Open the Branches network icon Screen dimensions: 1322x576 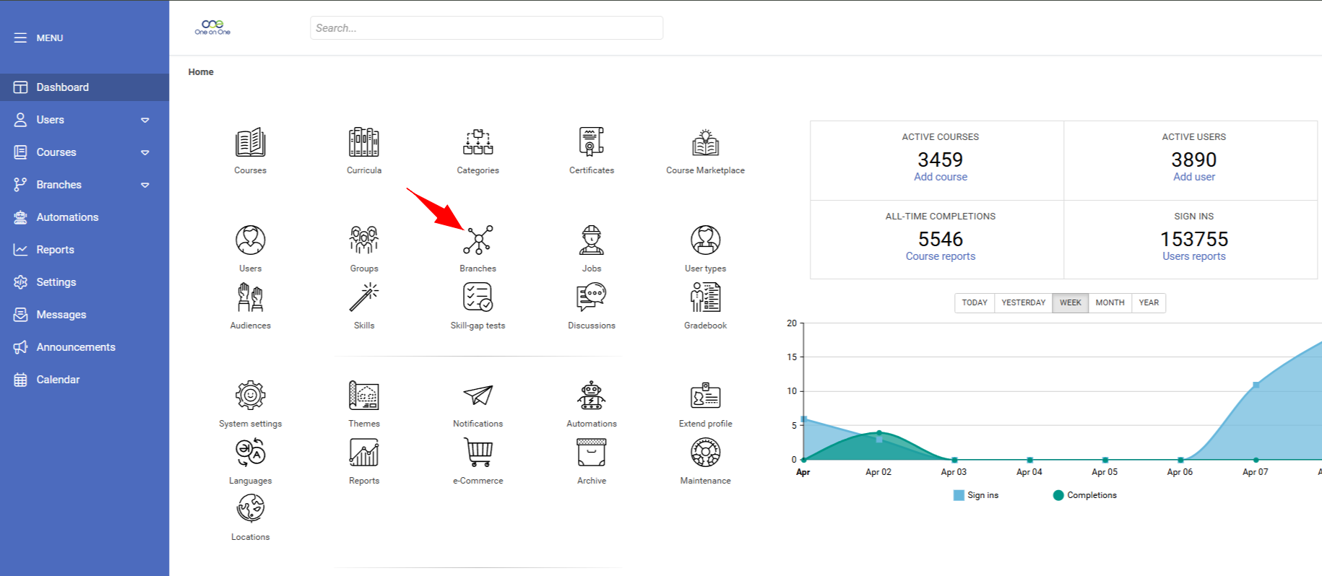click(478, 240)
